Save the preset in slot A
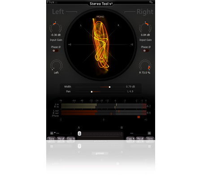 coord(51,139)
